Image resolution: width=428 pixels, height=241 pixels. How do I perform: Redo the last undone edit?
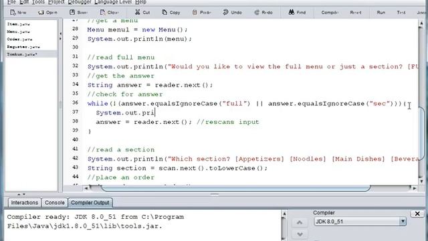pyautogui.click(x=263, y=12)
